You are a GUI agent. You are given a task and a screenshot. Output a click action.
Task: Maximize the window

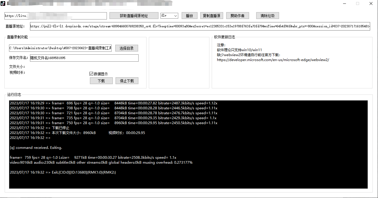click(358, 3)
